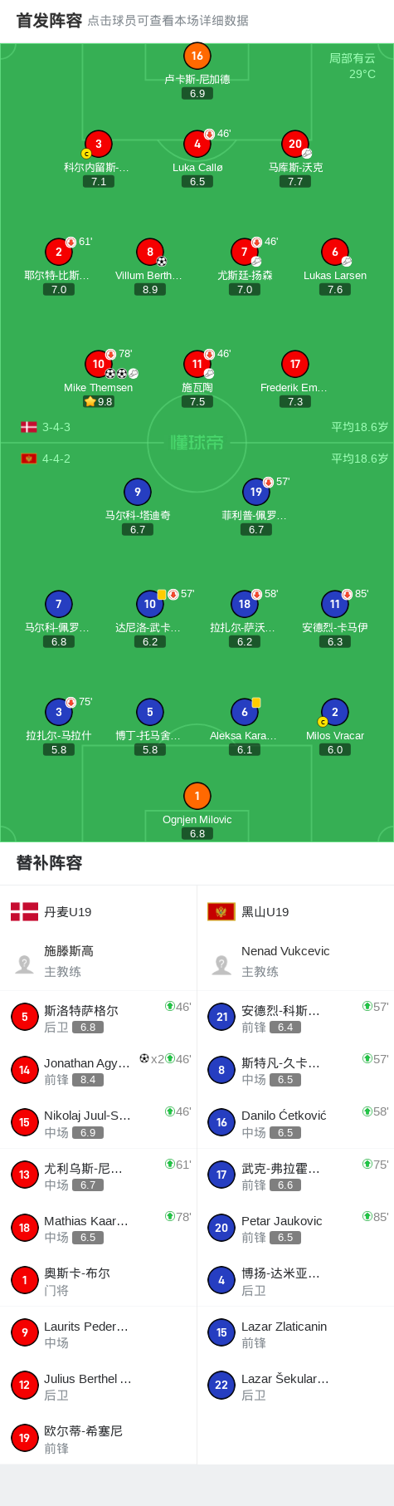The width and height of the screenshot is (394, 1506).
Task: View coach 施滕斯高 profile
Action: tap(98, 961)
